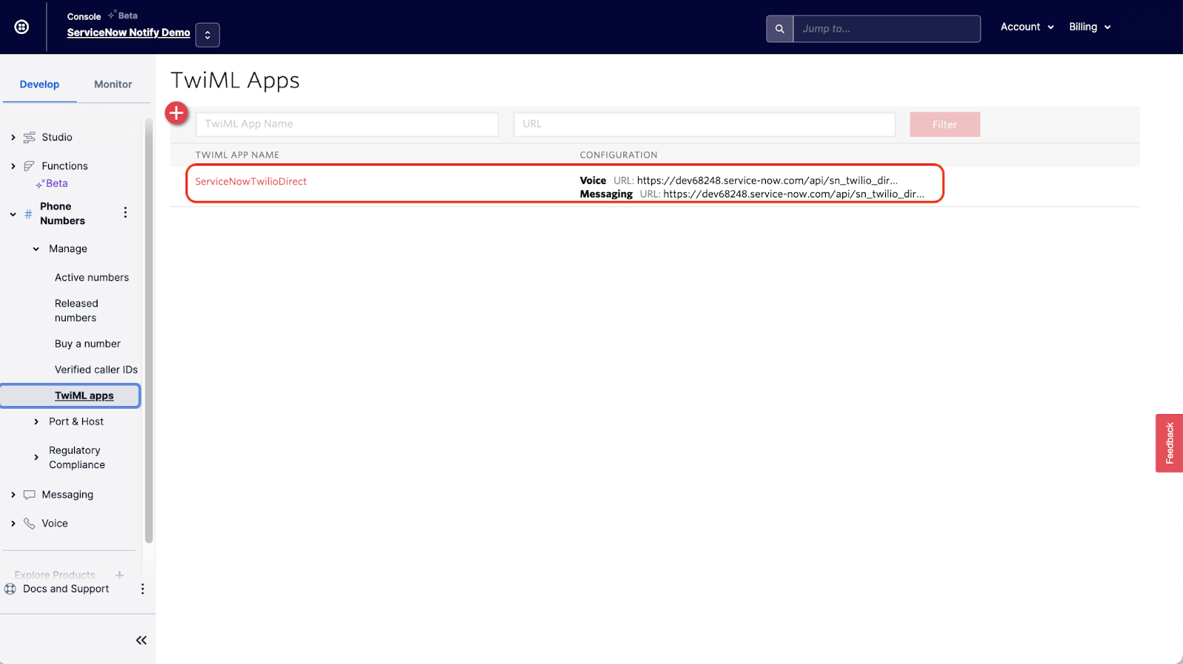Image resolution: width=1183 pixels, height=664 pixels.
Task: Click the Docs and Support lifebuoy icon
Action: [x=10, y=589]
